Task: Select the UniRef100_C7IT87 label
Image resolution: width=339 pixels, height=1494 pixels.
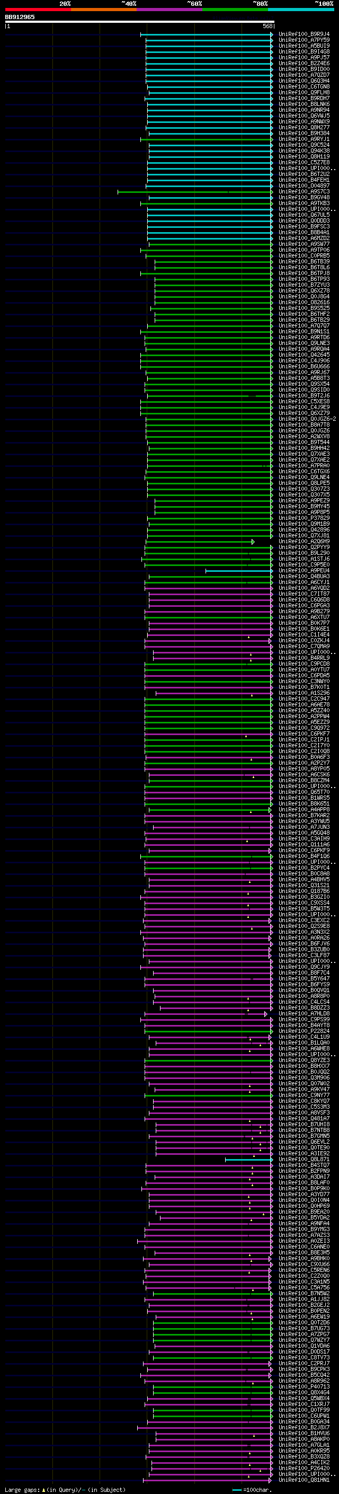Action: click(304, 594)
